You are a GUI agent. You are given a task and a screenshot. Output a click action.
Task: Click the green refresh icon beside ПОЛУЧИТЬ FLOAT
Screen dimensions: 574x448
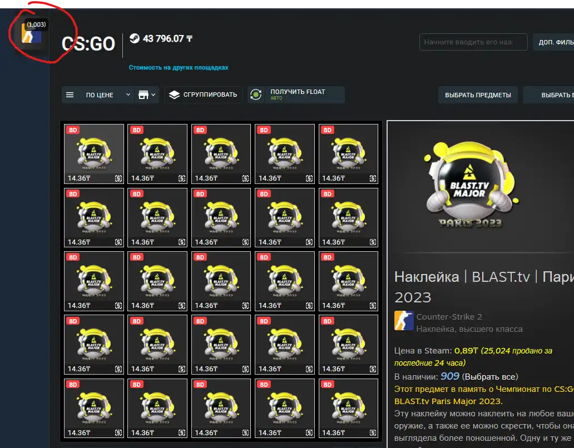click(x=256, y=94)
